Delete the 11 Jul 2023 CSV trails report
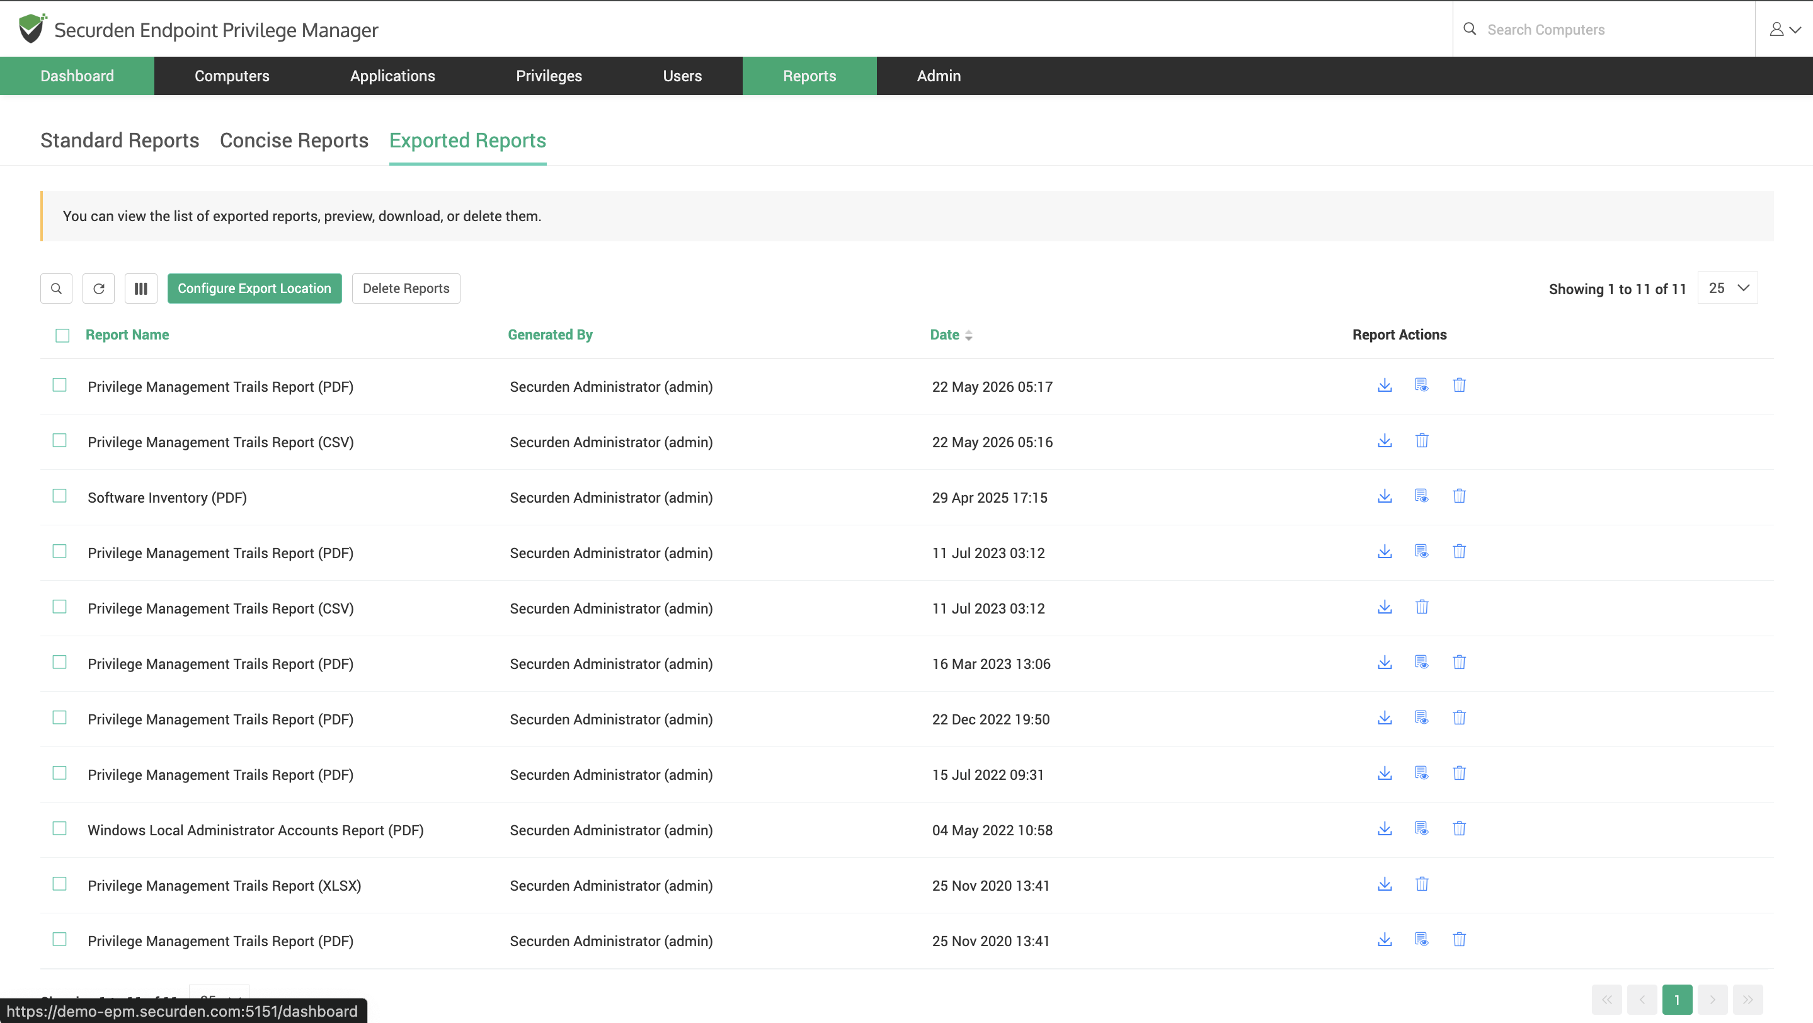The image size is (1813, 1023). pos(1422,607)
